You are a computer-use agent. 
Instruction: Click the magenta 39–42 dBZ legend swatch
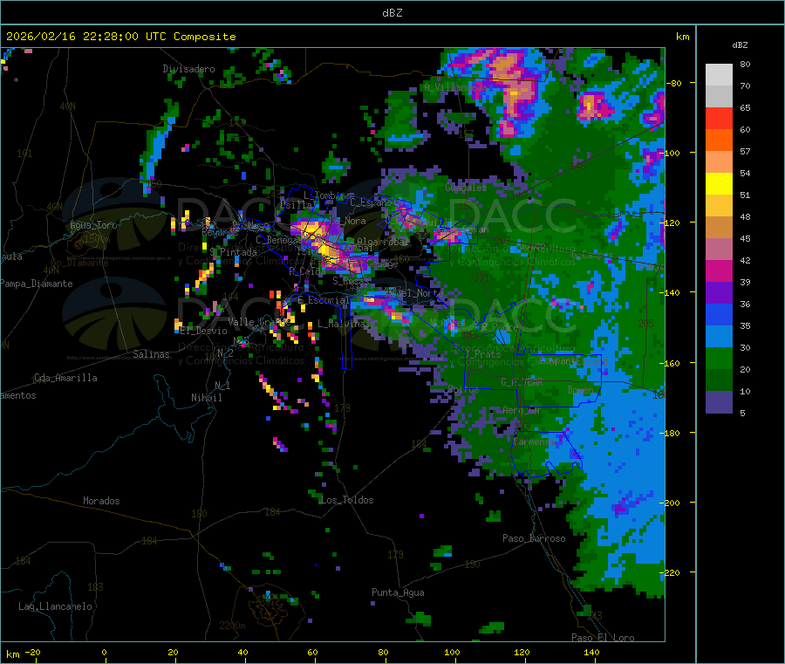[719, 270]
